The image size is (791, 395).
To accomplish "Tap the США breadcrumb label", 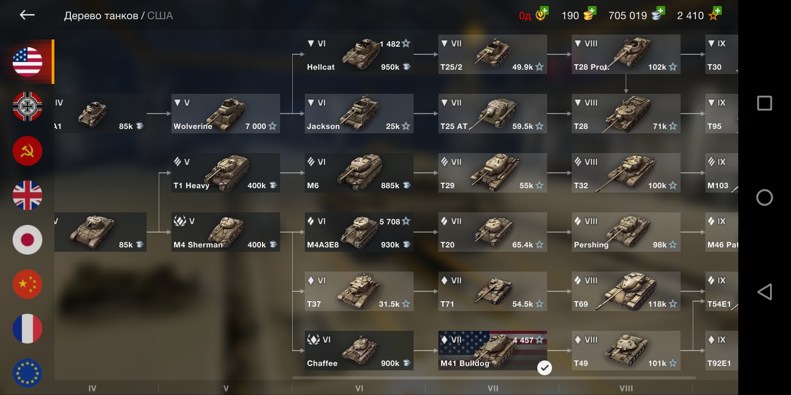I will (160, 16).
